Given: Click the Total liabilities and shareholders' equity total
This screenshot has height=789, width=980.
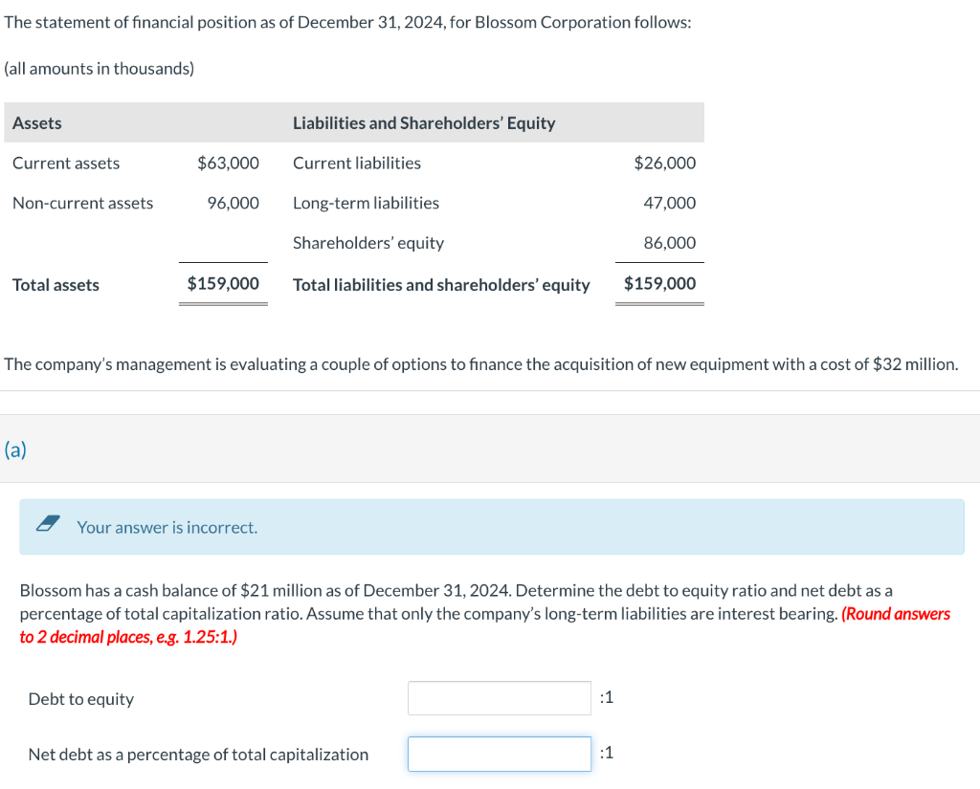Looking at the screenshot, I should pyautogui.click(x=659, y=284).
